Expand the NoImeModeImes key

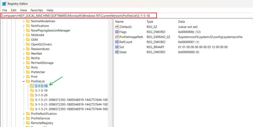[24, 21]
